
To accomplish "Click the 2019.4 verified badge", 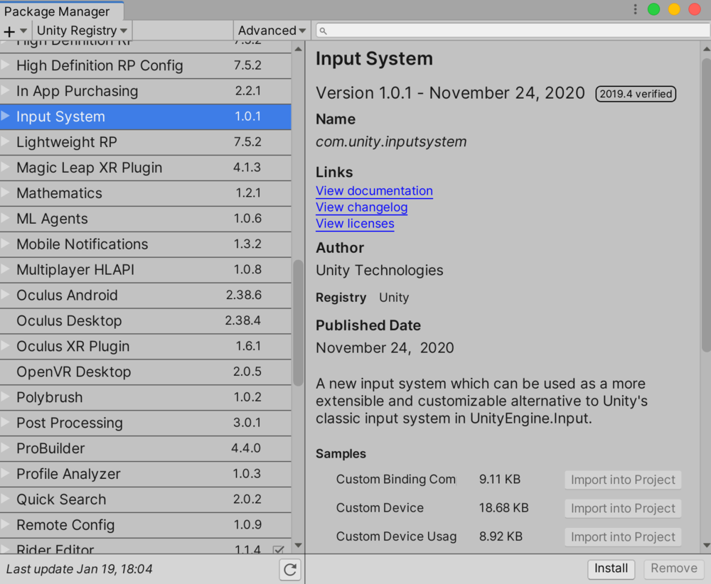I will point(635,94).
